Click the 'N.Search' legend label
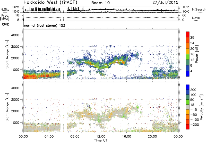 click(x=199, y=9)
